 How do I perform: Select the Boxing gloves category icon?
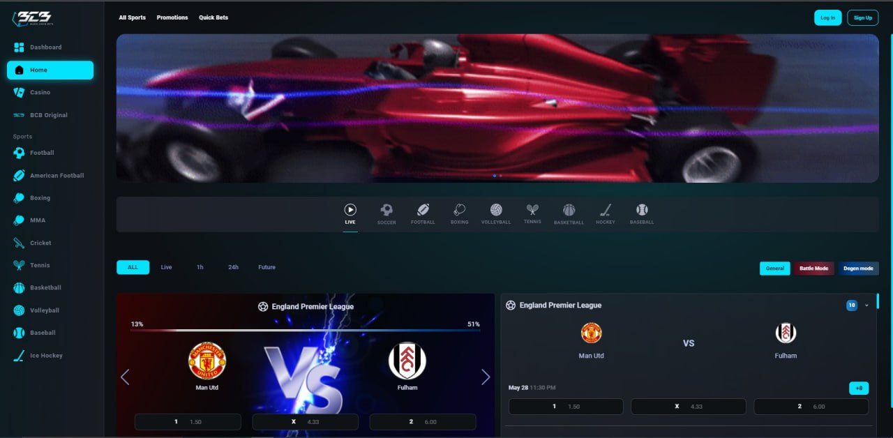[459, 209]
